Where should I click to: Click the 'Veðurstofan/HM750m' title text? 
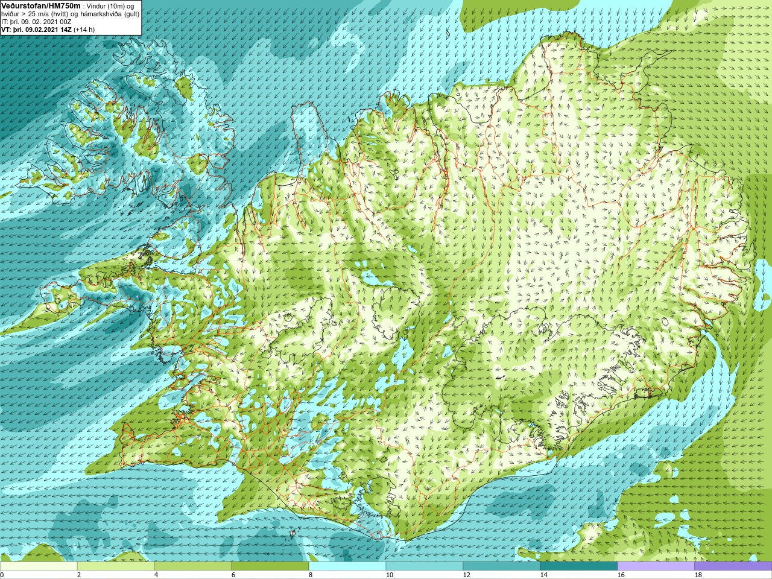click(41, 6)
